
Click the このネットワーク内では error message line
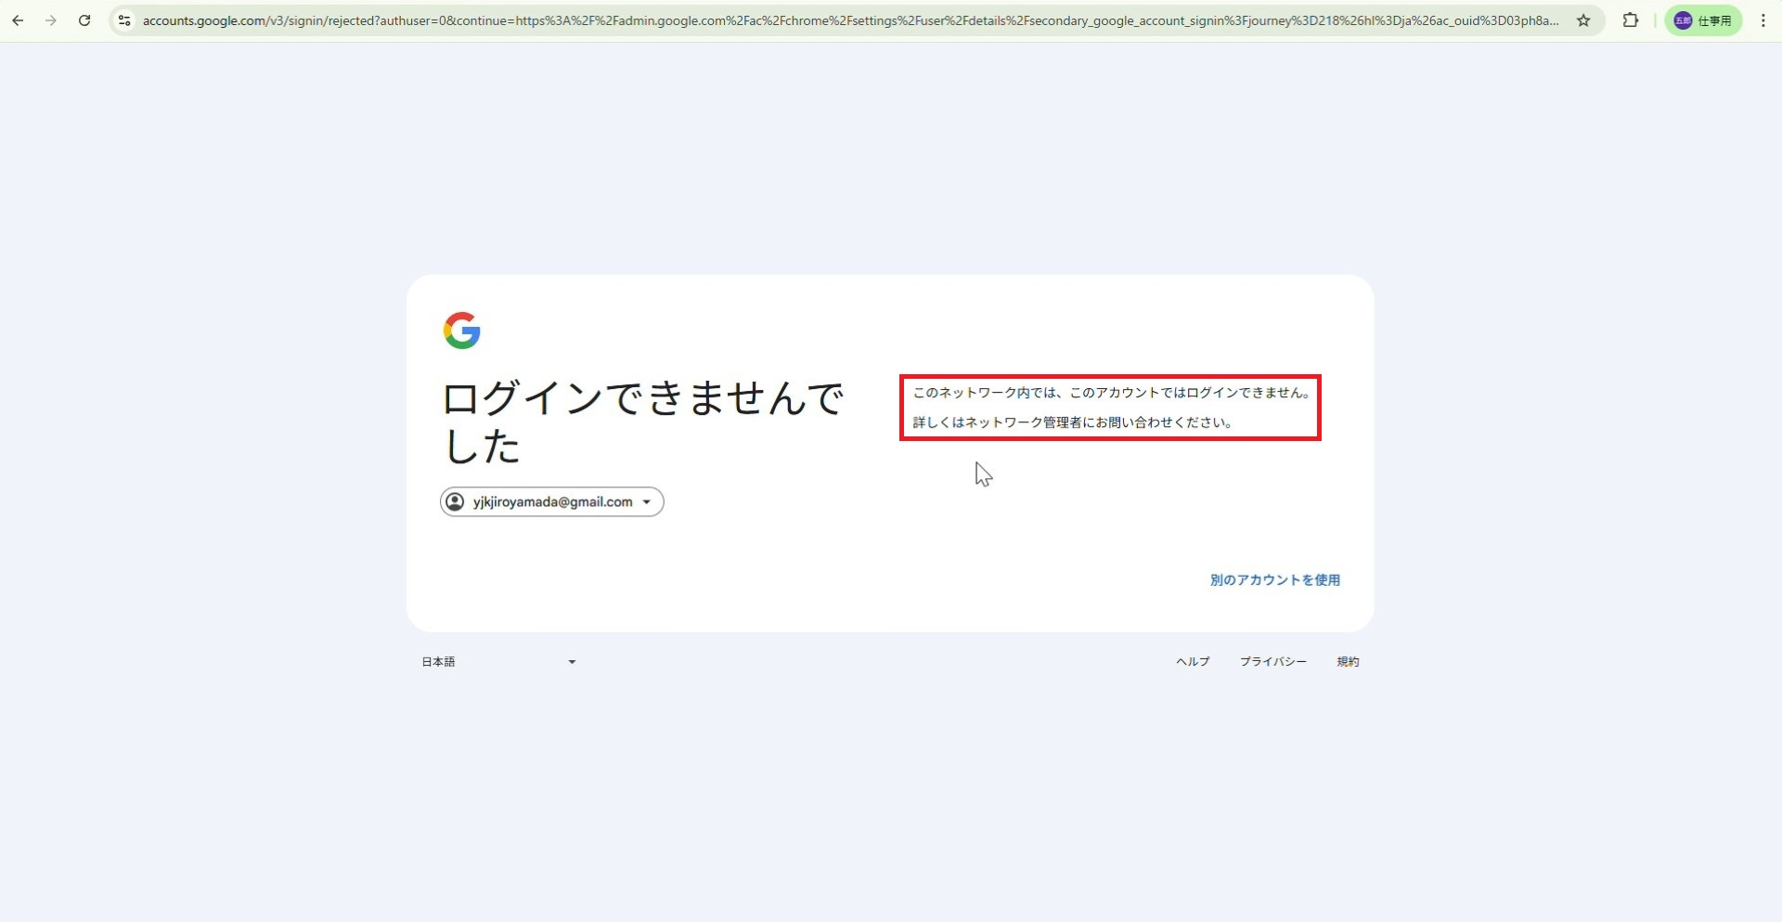click(1110, 393)
